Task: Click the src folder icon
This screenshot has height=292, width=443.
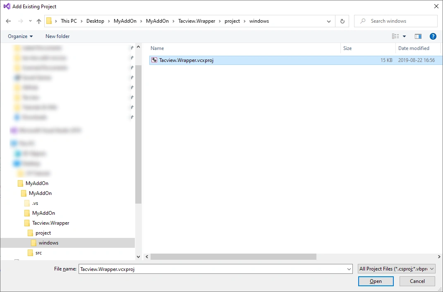Action: 30,253
